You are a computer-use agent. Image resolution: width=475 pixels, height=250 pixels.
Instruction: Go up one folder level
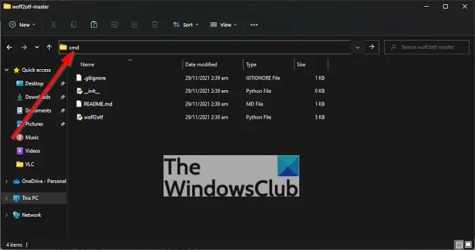[x=49, y=47]
